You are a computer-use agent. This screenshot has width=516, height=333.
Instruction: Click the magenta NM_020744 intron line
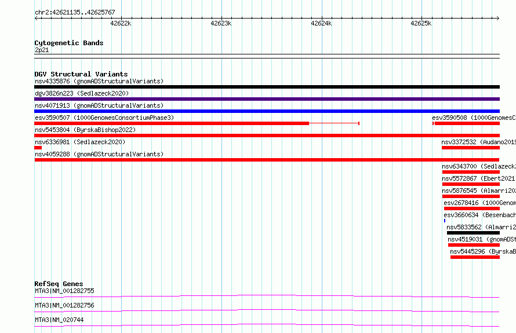tap(267, 324)
